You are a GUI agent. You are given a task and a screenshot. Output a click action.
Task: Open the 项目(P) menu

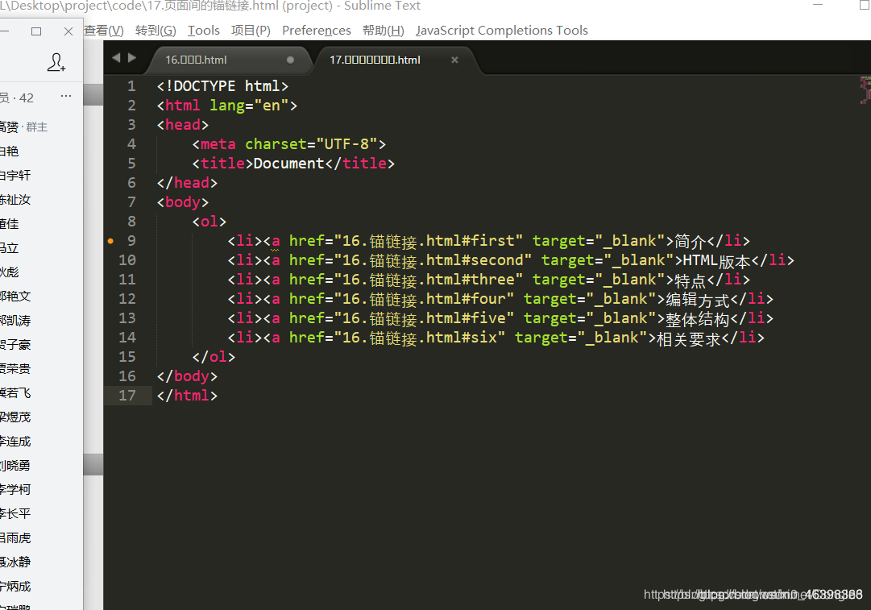point(251,31)
